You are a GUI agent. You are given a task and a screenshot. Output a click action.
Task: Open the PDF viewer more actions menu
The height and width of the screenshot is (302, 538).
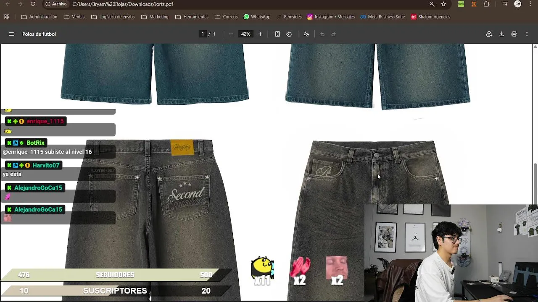point(527,34)
